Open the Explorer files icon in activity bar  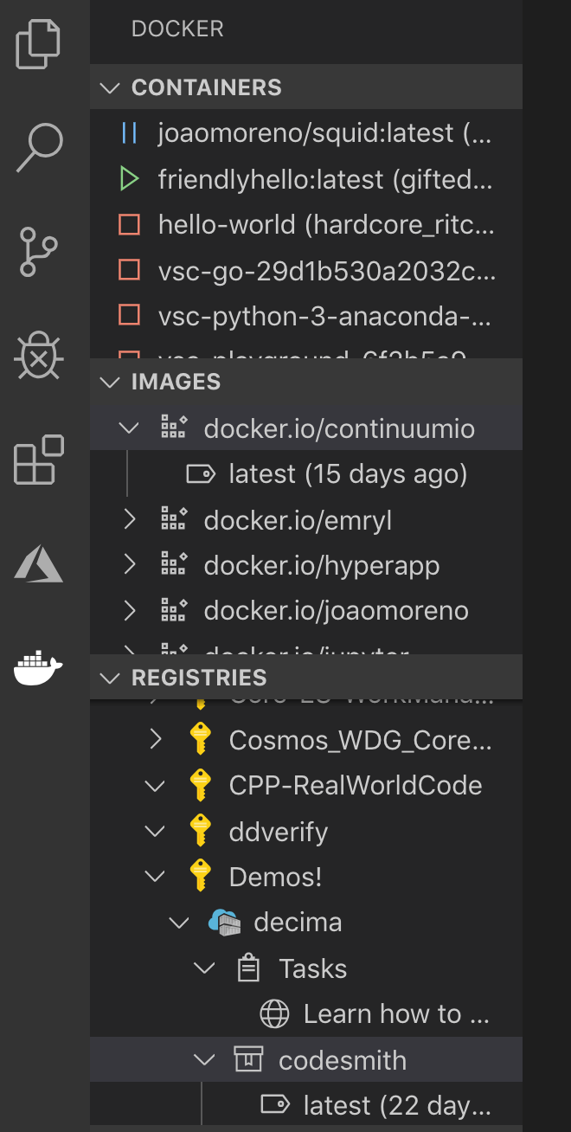point(39,45)
